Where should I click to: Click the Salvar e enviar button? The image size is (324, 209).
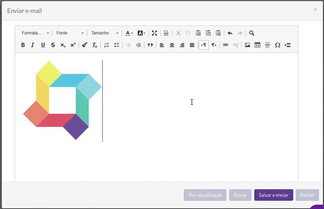tap(273, 195)
